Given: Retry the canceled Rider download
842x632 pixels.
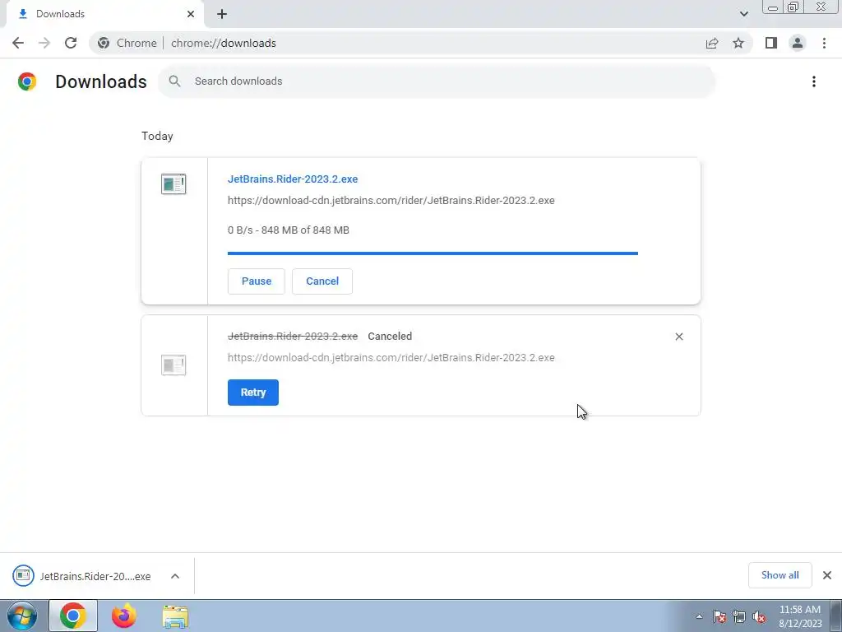Looking at the screenshot, I should (253, 393).
